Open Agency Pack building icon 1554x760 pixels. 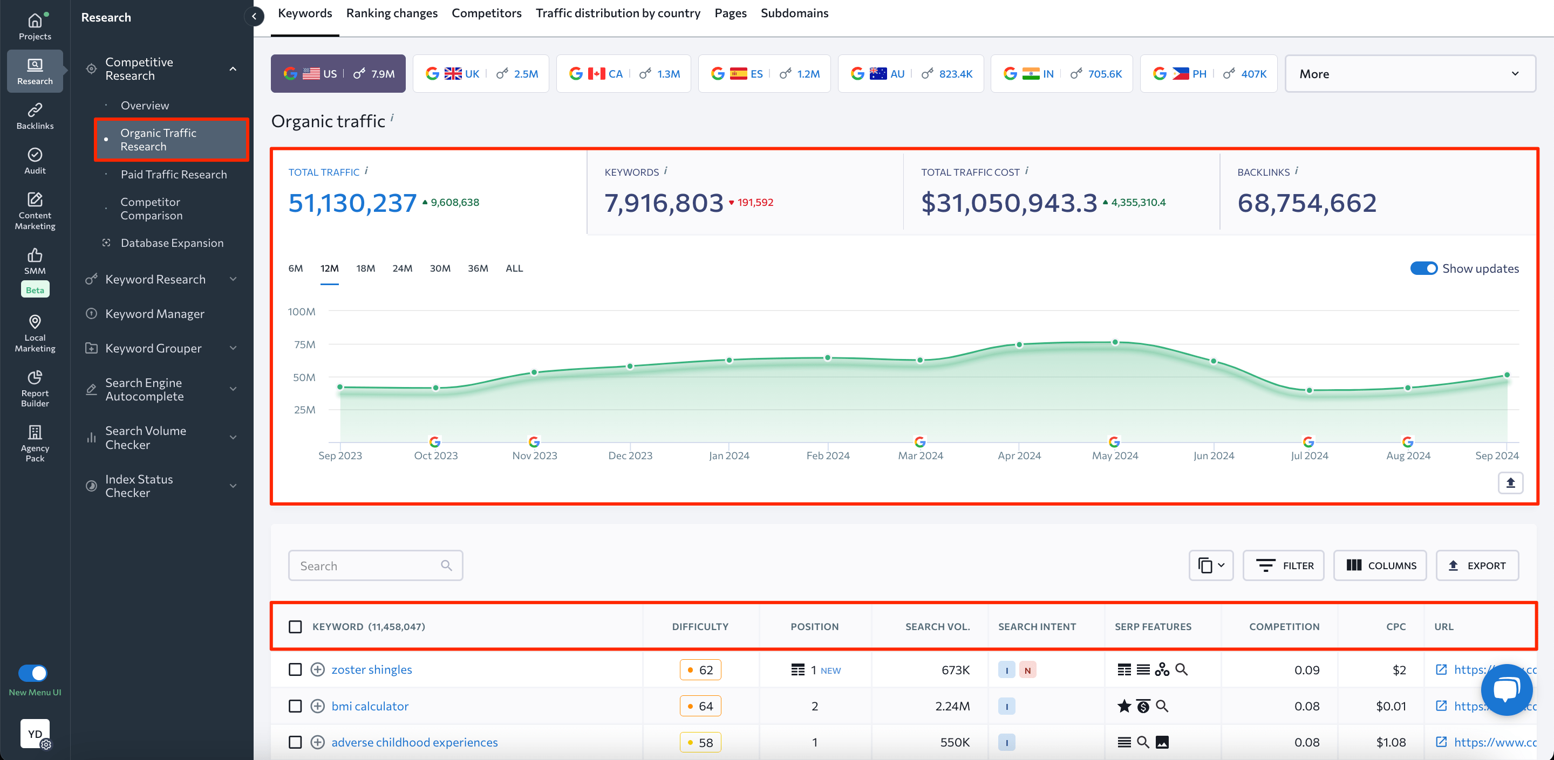[35, 432]
